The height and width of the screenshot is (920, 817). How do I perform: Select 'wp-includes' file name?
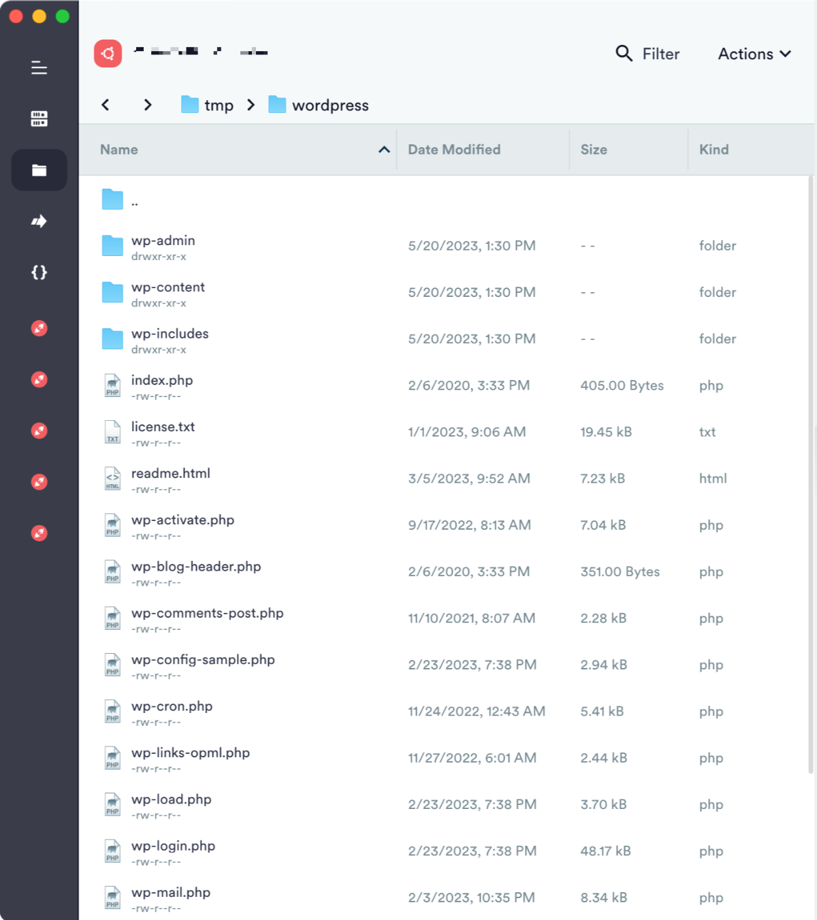click(x=170, y=334)
